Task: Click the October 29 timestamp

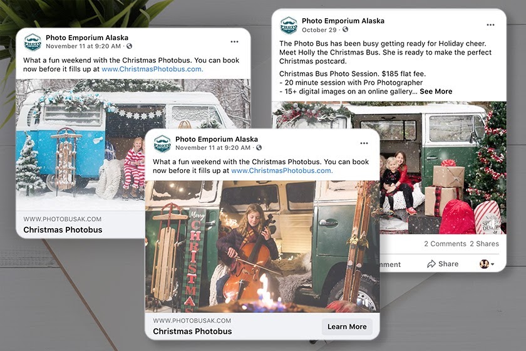Action: [x=319, y=29]
